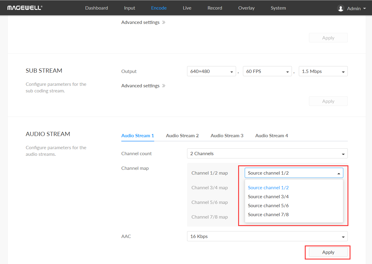This screenshot has width=372, height=264.
Task: Click the Channel map label
Action: [x=135, y=168]
